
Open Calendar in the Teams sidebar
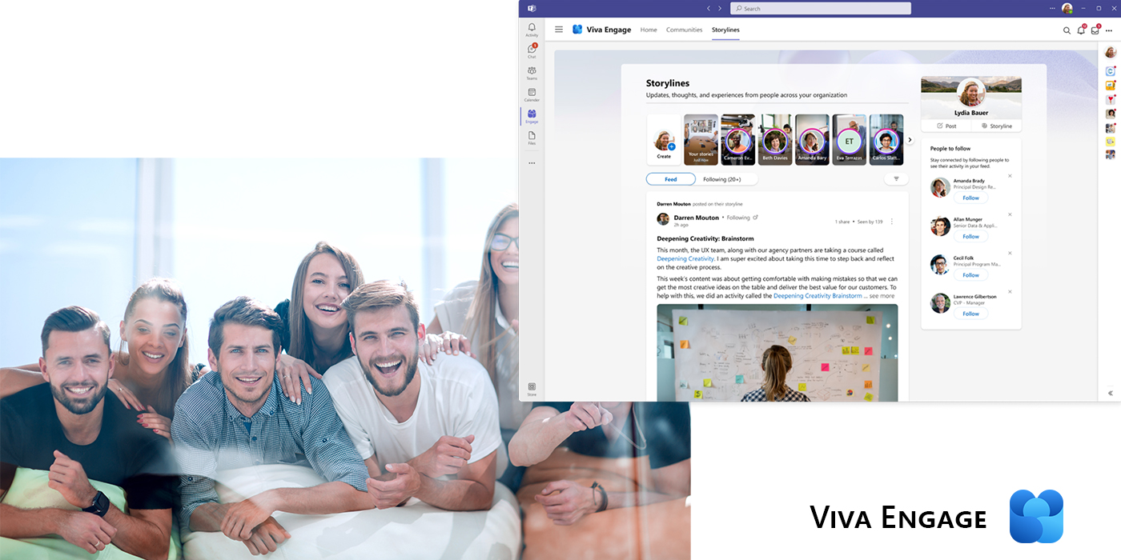coord(532,94)
